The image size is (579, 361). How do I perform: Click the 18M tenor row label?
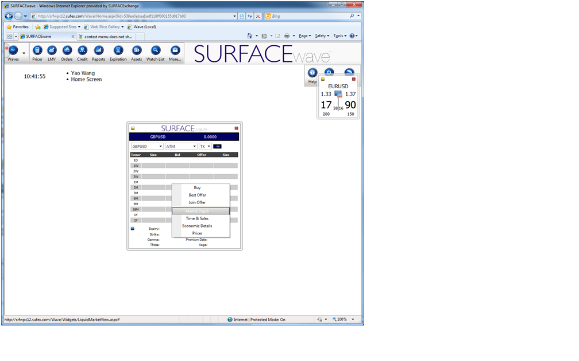(136, 210)
